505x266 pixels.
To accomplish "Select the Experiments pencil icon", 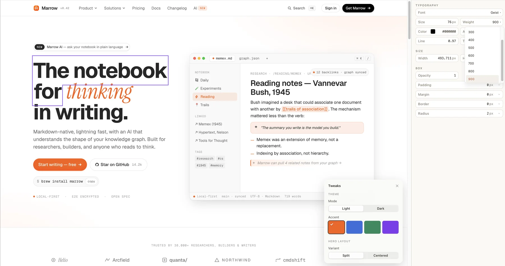I will point(197,88).
